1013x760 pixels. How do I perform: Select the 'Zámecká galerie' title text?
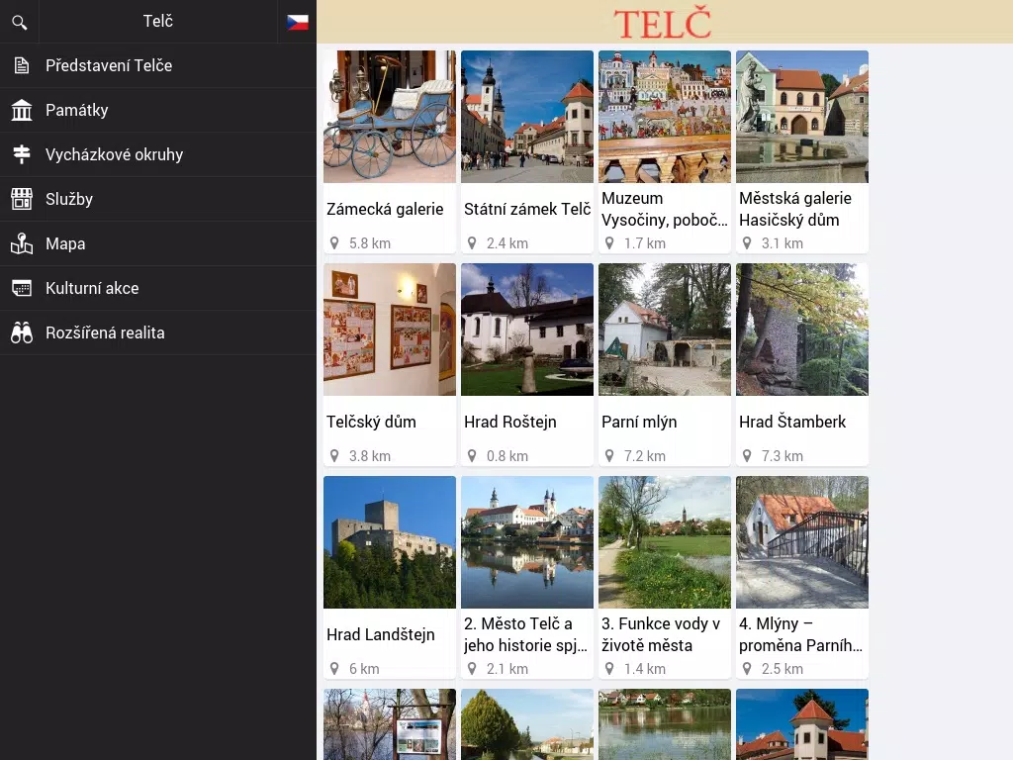pos(385,210)
